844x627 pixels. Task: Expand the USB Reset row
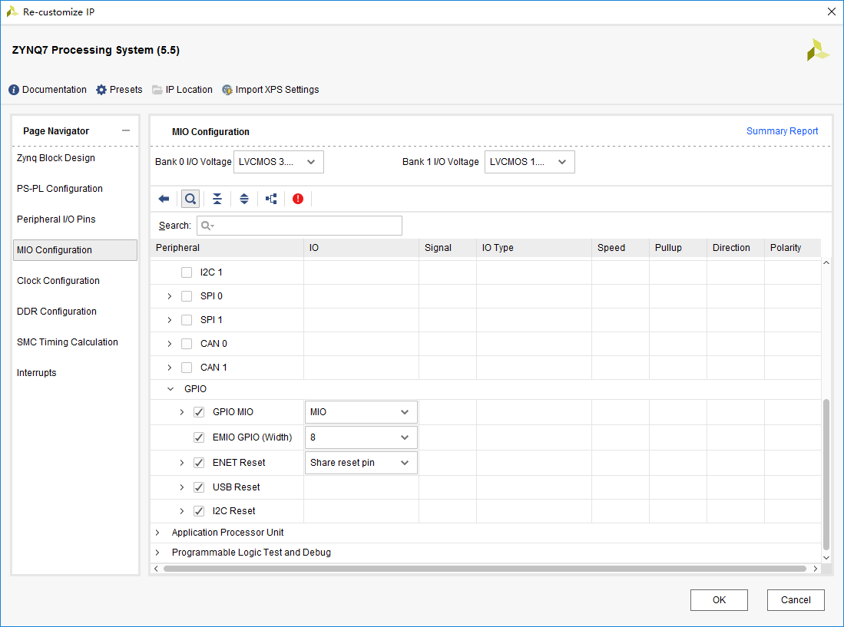(182, 487)
